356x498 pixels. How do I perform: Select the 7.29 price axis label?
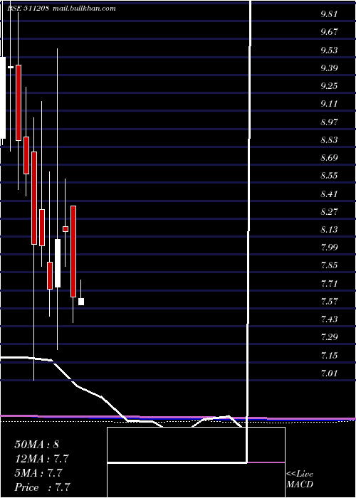coord(329,337)
